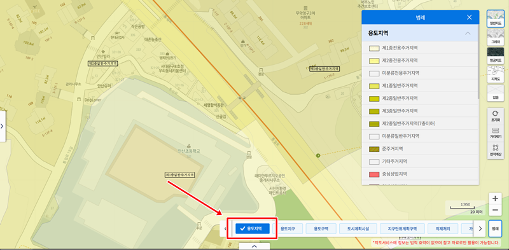Switch base map to 항공지도
This screenshot has width=509, height=250.
[x=496, y=56]
